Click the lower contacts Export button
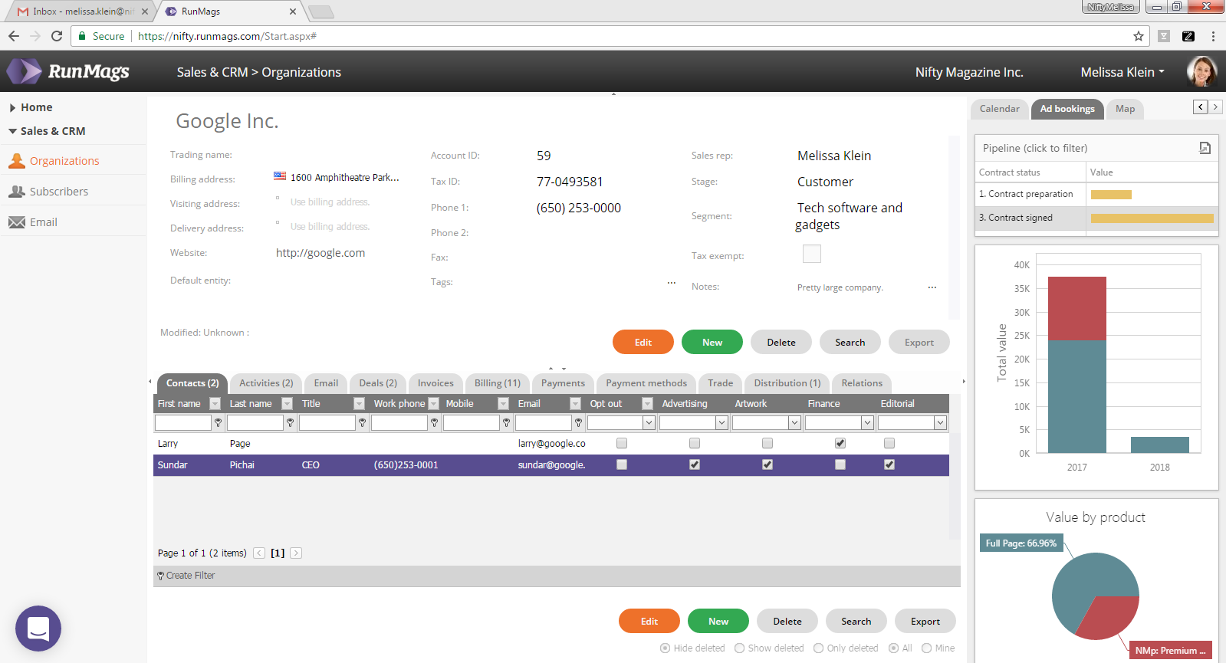Viewport: 1226px width, 663px height. coord(925,621)
